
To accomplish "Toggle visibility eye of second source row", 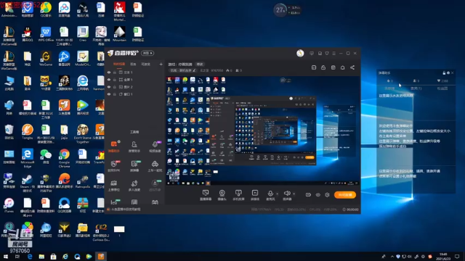I will [109, 80].
